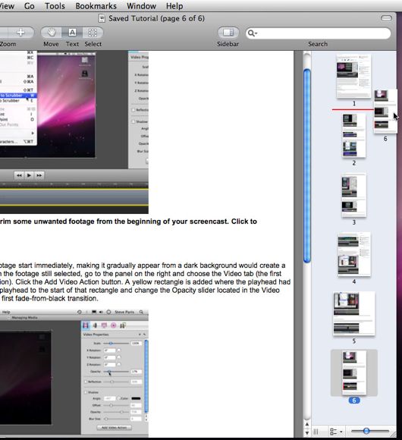
Task: Select page 3 thumbnail in sidebar
Action: pyautogui.click(x=353, y=195)
